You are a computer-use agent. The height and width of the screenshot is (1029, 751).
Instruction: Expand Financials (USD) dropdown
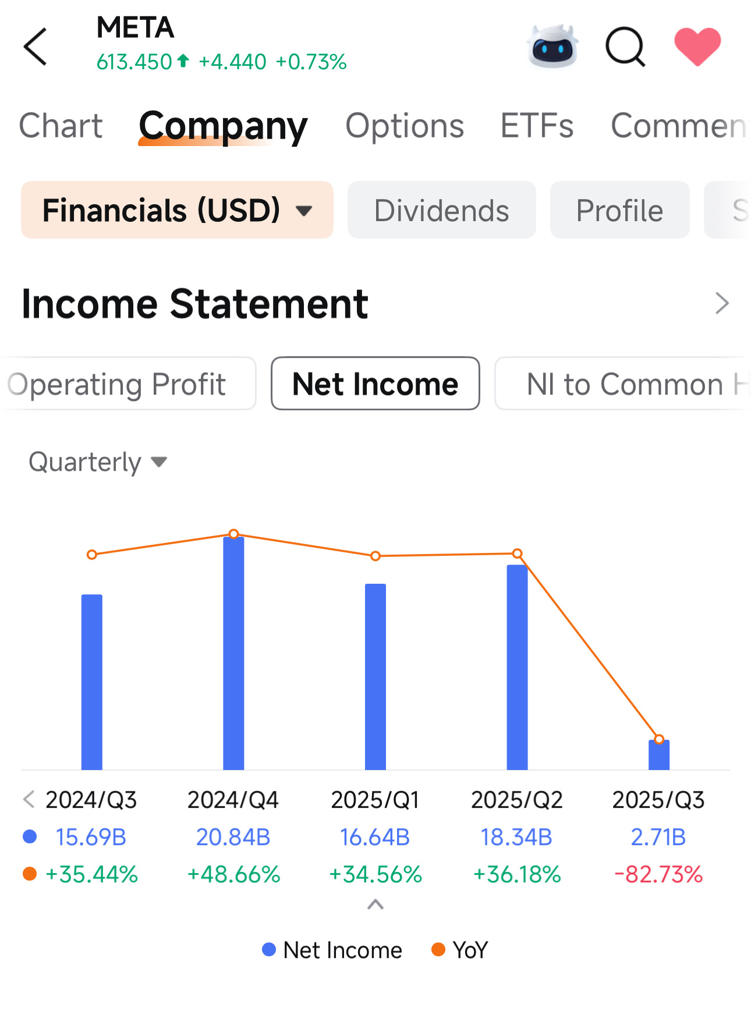177,210
